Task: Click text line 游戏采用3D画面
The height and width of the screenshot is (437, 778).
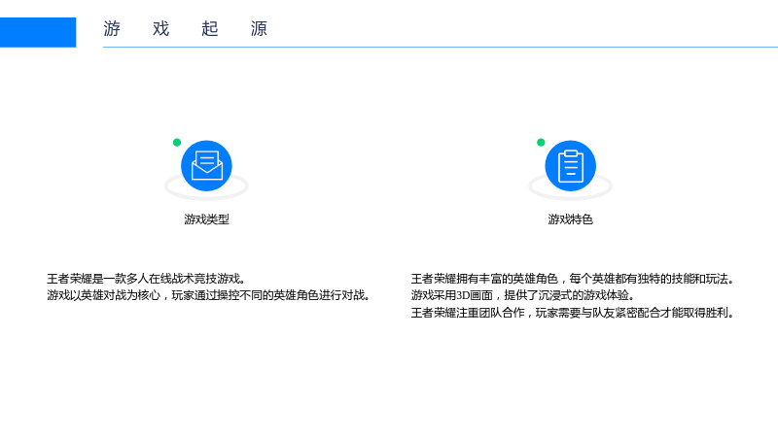Action: tap(522, 295)
